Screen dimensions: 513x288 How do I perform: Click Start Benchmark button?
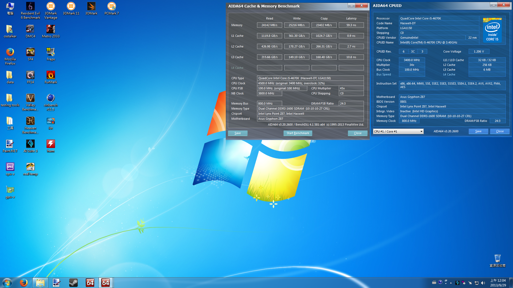(x=298, y=133)
